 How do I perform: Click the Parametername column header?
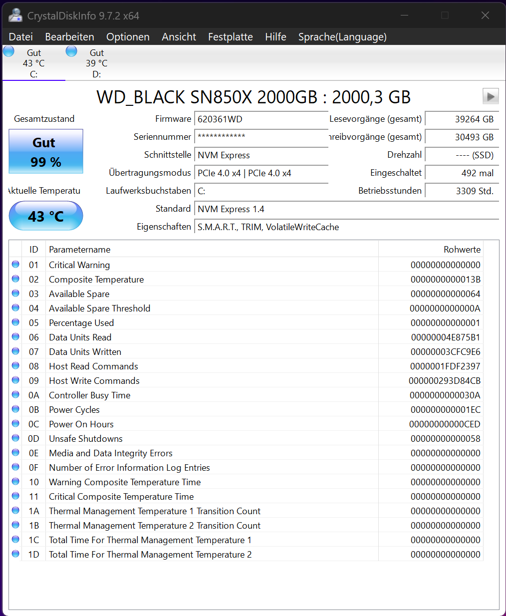click(x=212, y=249)
